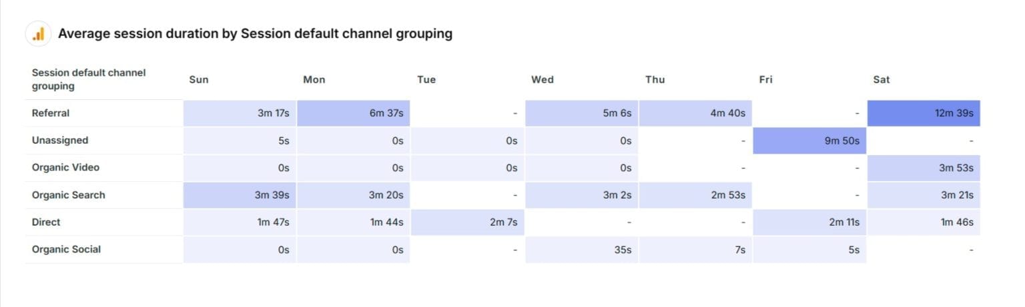
Task: Click the Referral row label
Action: point(51,113)
